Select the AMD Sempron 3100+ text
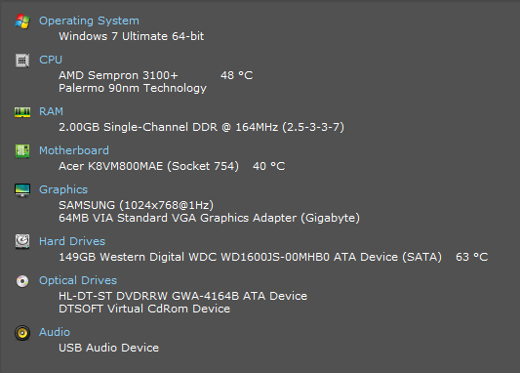This screenshot has height=373, width=520. (118, 75)
